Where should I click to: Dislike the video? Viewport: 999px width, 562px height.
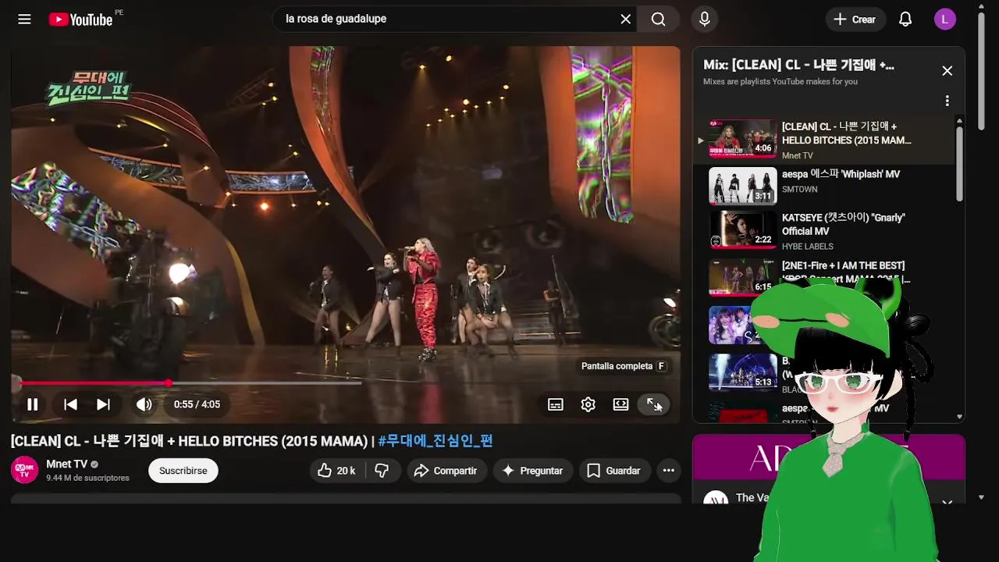pos(382,471)
